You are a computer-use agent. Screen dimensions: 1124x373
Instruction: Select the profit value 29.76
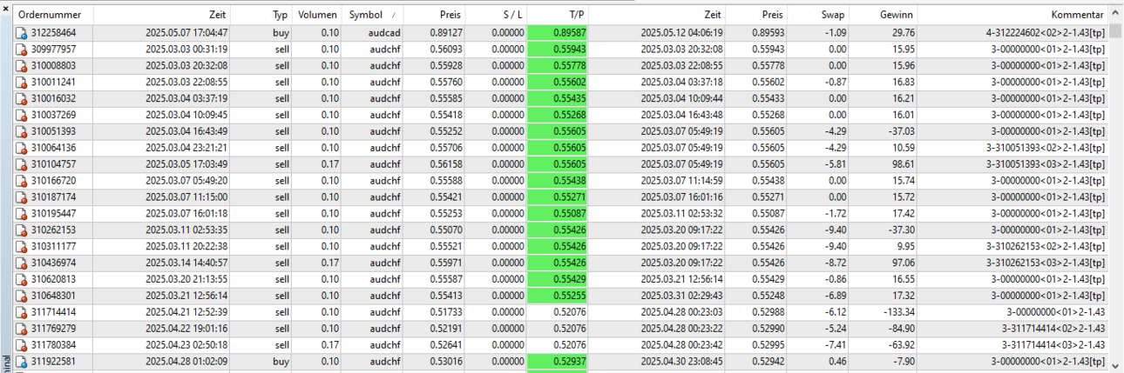(903, 33)
